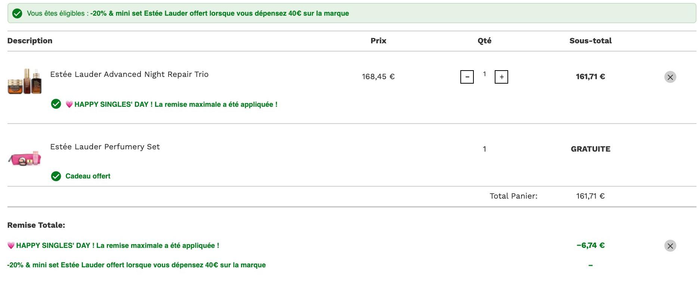Click pink heart icon under Night Repair Trio
The height and width of the screenshot is (283, 698).
pos(69,105)
